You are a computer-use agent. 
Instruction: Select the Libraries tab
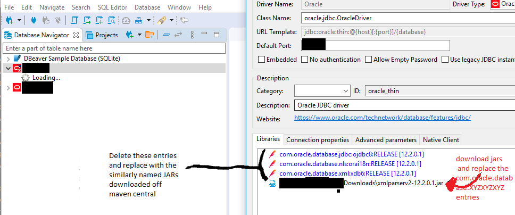268,139
